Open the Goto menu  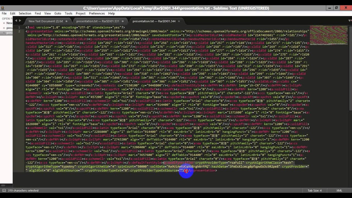[x=58, y=13]
